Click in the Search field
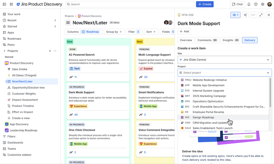The width and height of the screenshot is (274, 164). pos(130,4)
